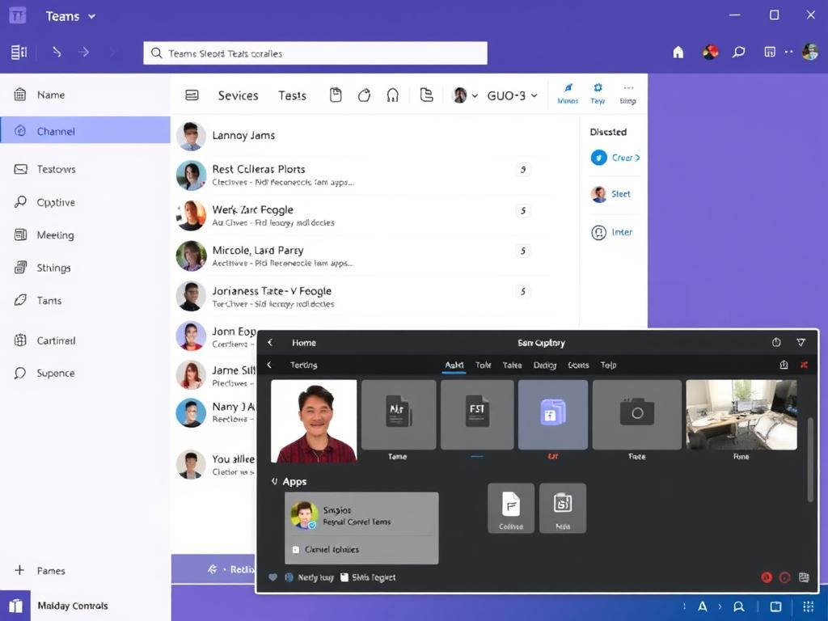This screenshot has width=828, height=621.
Task: Open the camera tile
Action: click(637, 415)
